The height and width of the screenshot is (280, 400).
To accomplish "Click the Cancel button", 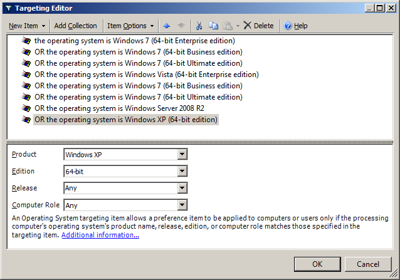I will 367,264.
